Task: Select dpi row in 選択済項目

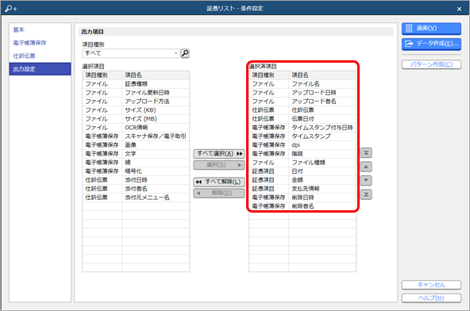Action: 302,145
